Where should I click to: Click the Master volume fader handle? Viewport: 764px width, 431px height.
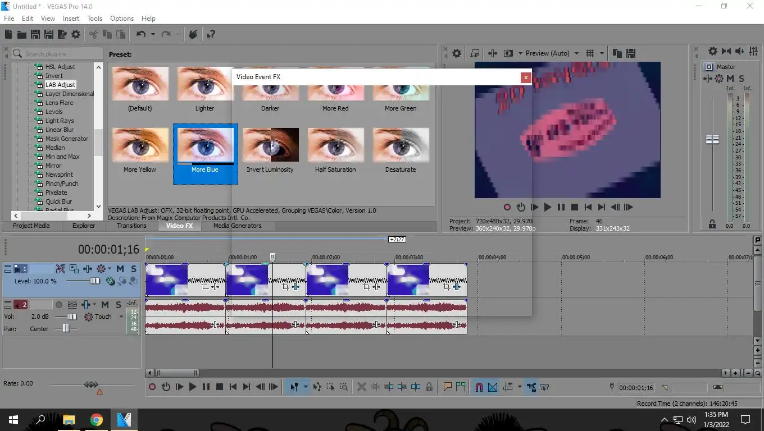click(712, 139)
